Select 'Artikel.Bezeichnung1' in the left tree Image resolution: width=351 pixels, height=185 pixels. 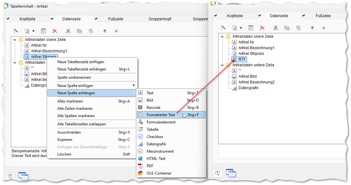(49, 51)
